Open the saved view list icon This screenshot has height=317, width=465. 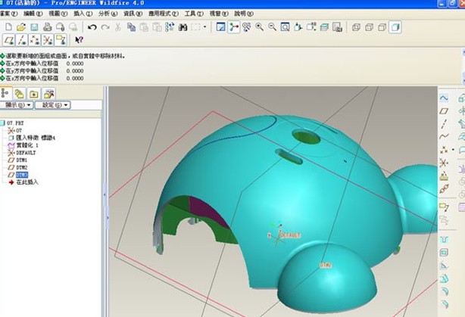[x=311, y=27]
